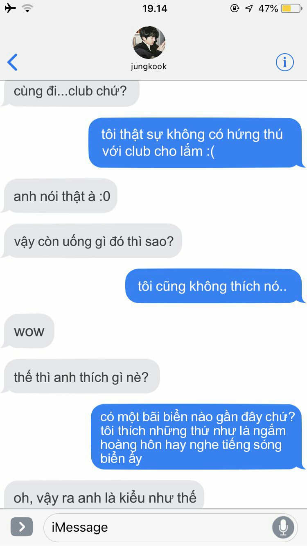The height and width of the screenshot is (546, 307).
Task: Tap the Wi-Fi status icon
Action: click(28, 8)
